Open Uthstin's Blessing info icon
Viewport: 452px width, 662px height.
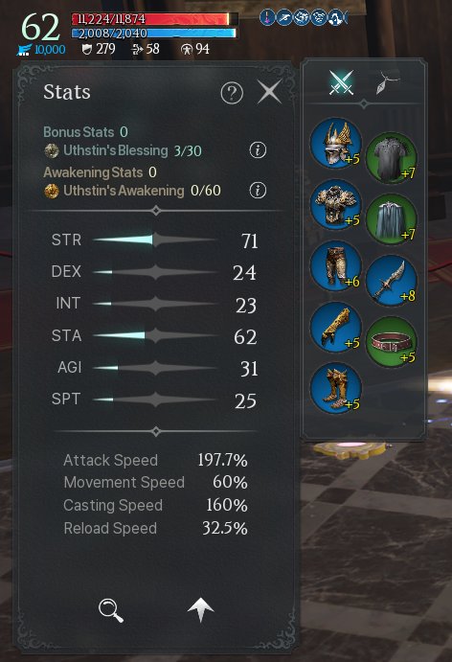pyautogui.click(x=258, y=149)
